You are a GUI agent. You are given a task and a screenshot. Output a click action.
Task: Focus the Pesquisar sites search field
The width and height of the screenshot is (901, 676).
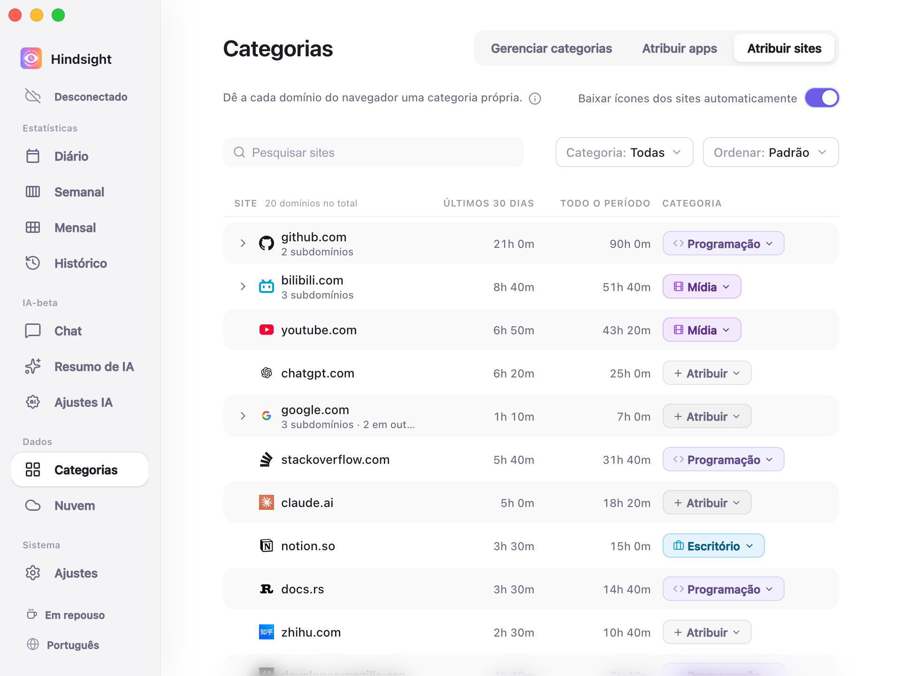point(374,152)
